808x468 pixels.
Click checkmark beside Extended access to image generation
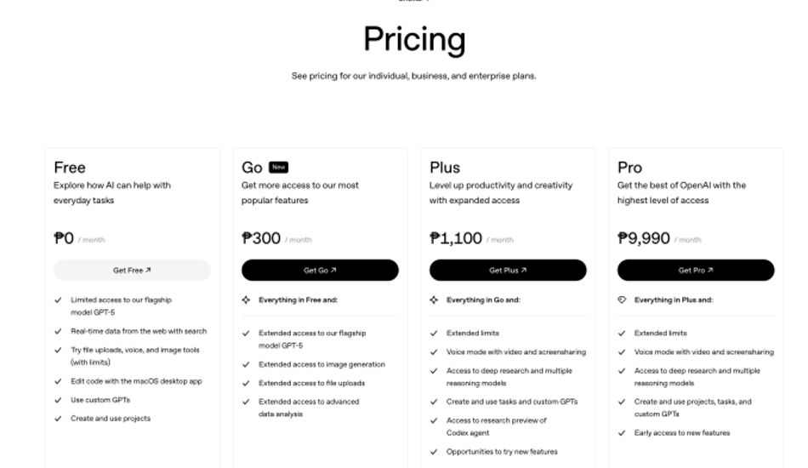click(x=247, y=365)
